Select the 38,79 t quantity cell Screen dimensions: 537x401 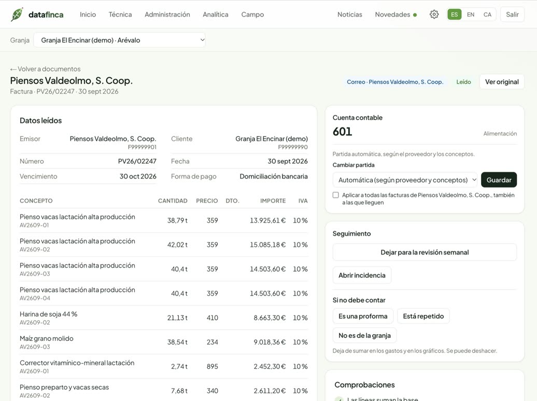[x=177, y=221]
